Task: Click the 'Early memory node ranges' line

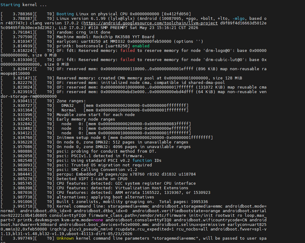Action: coord(86,119)
